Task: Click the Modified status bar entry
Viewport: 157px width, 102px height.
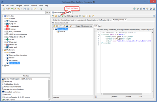Action: [x=115, y=97]
